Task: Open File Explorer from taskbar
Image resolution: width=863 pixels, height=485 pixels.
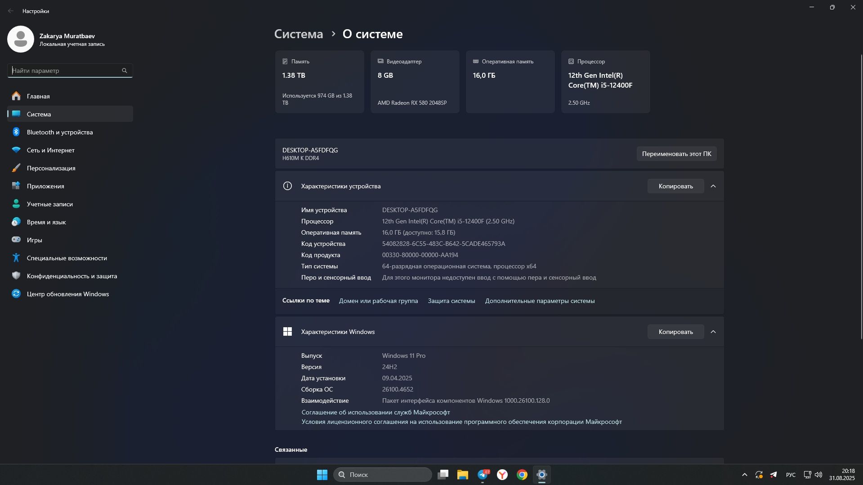Action: (x=463, y=475)
